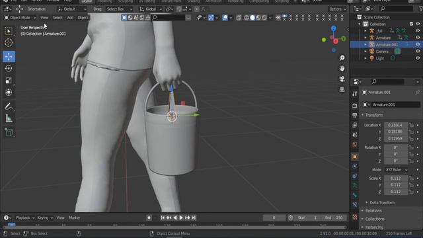Uncheck the Collection exclude checkbox
Viewport: 423px width, 238px height.
pyautogui.click(x=411, y=24)
